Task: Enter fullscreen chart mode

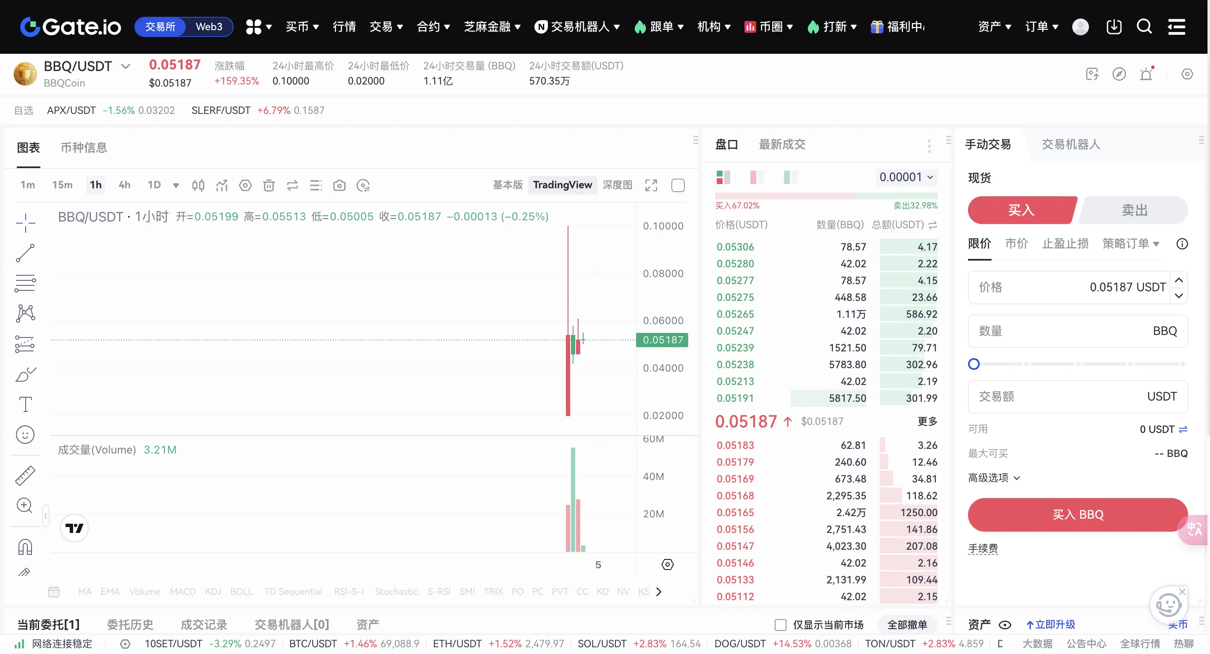Action: [651, 185]
